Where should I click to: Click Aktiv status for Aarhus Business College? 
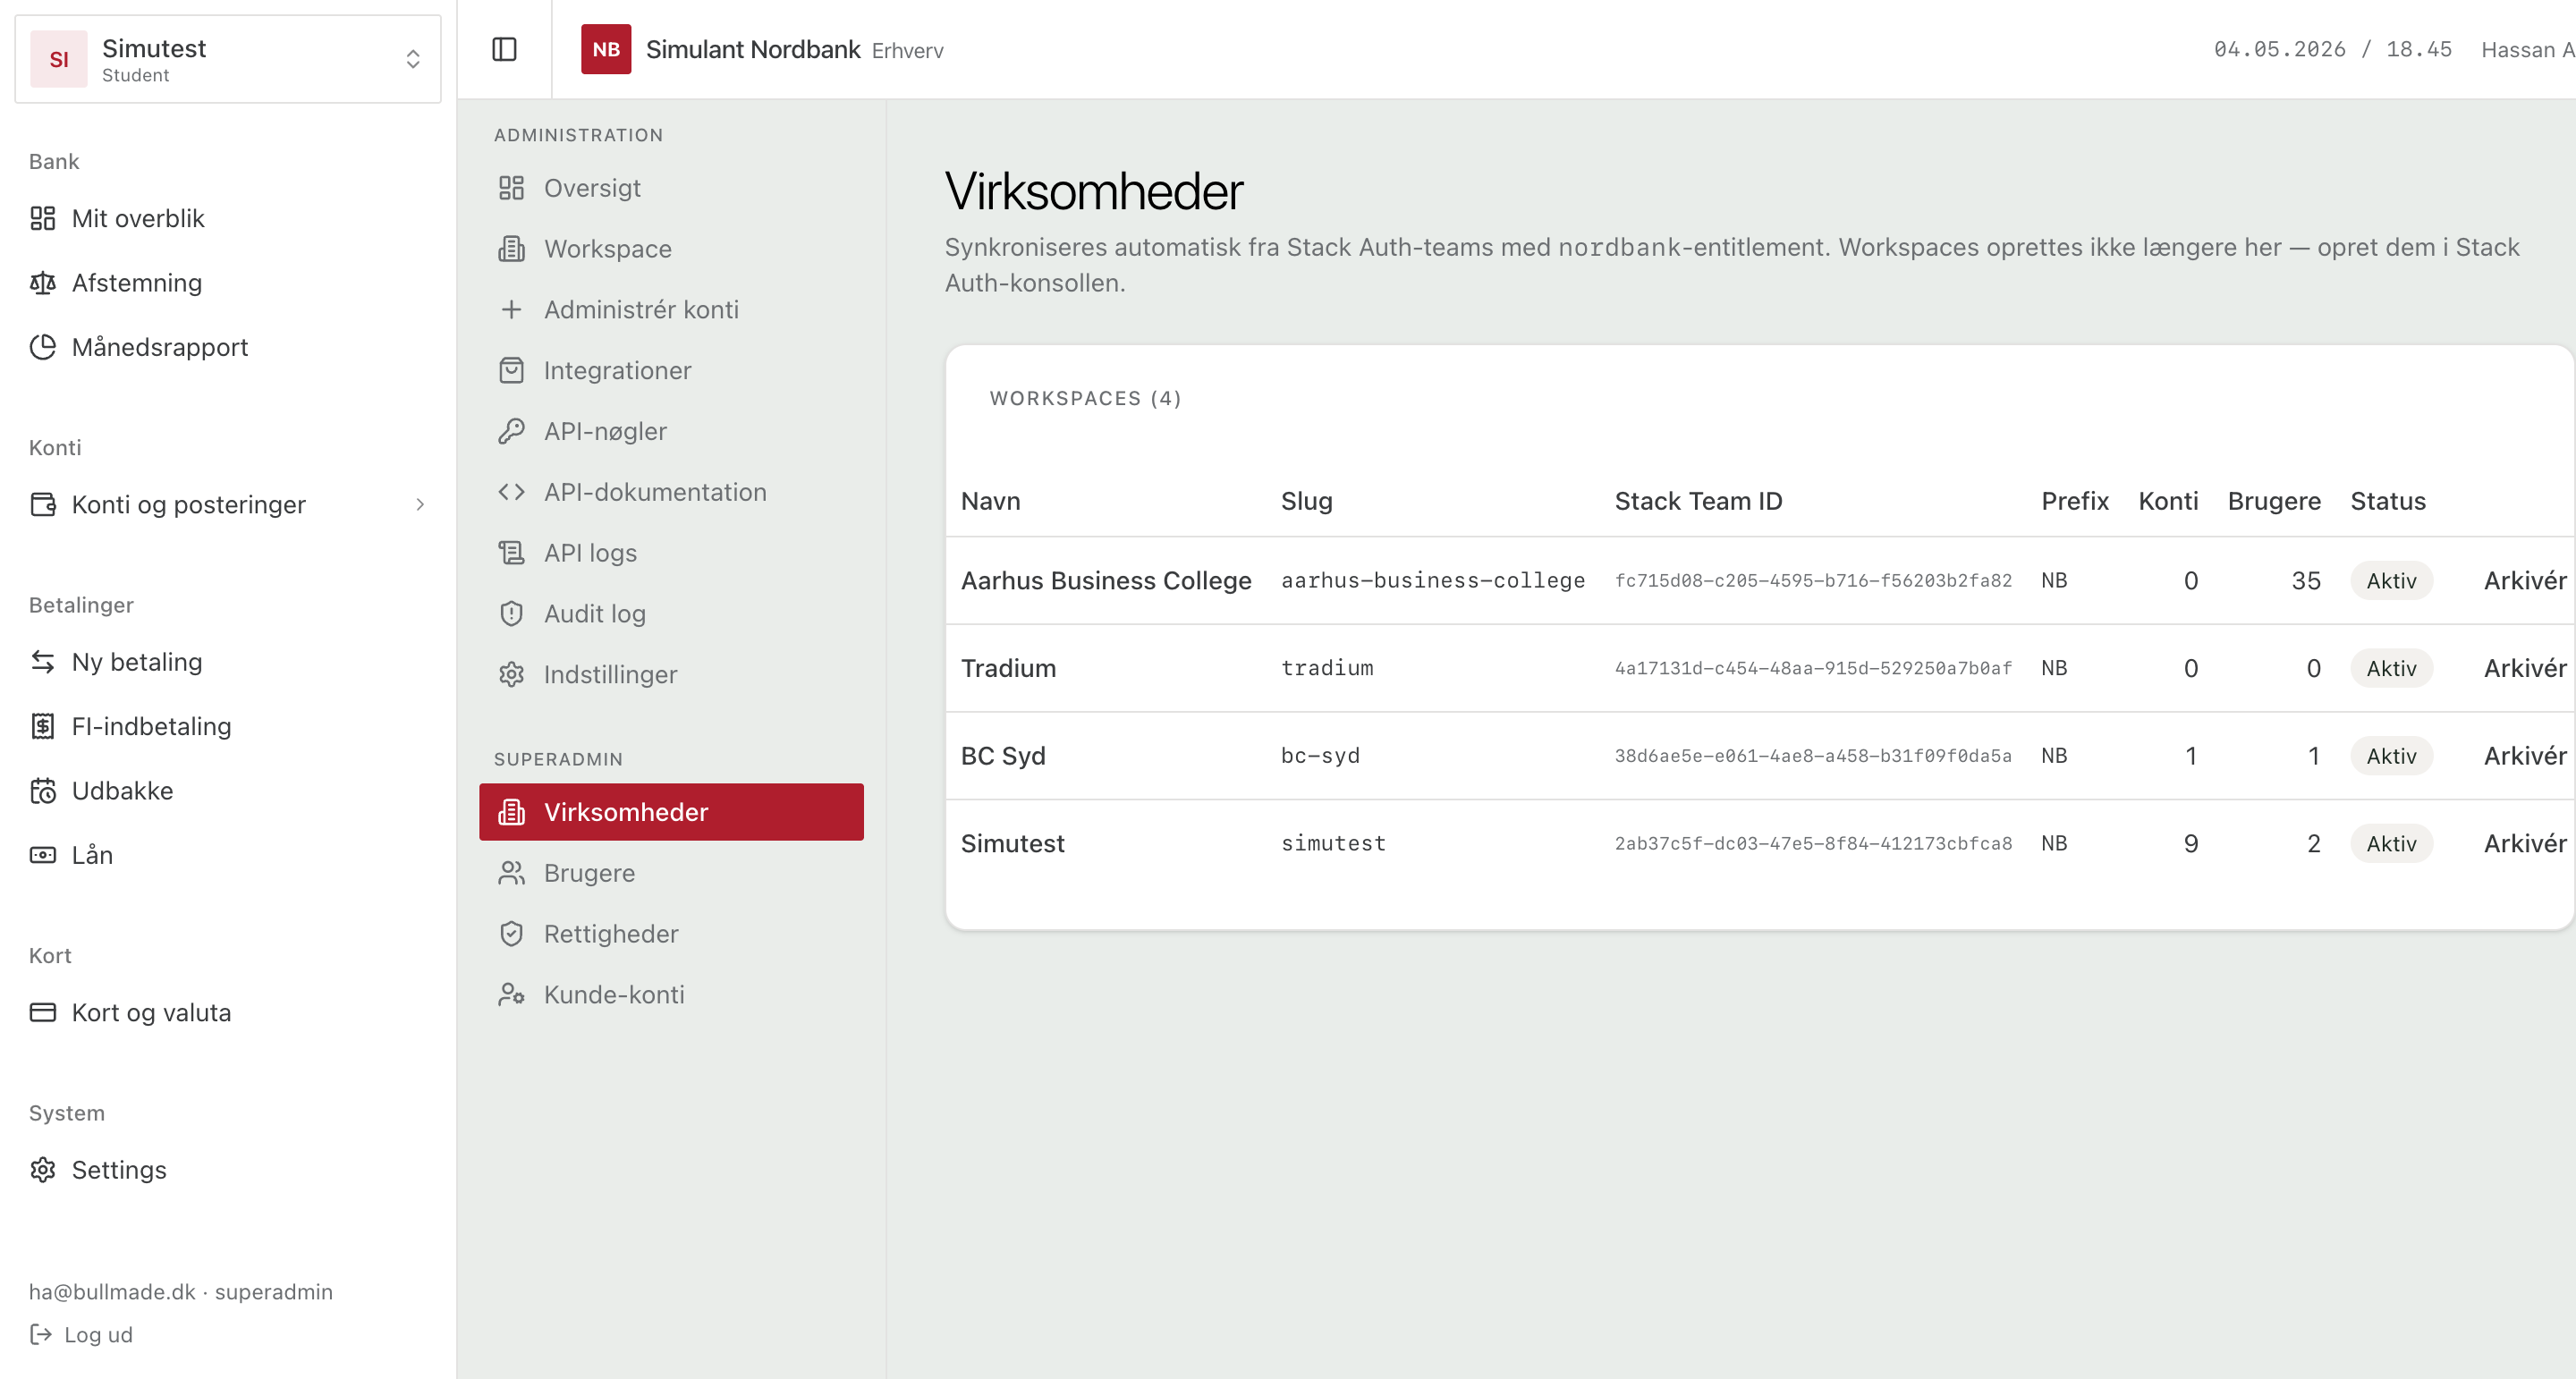(x=2391, y=581)
